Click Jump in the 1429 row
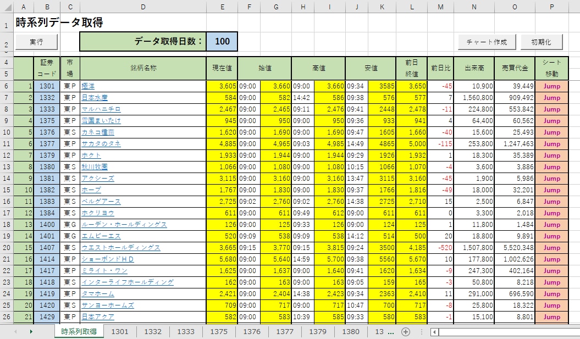The image size is (580, 339). (x=551, y=317)
